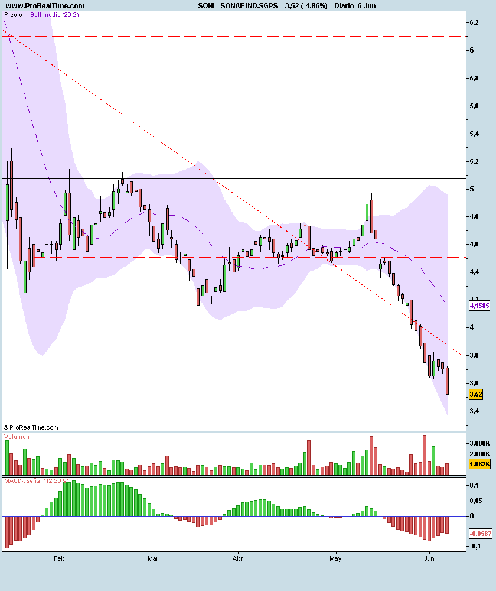This screenshot has width=496, height=591.
Task: Click the 3,52 (-4,86%) price change text
Action: (306, 6)
